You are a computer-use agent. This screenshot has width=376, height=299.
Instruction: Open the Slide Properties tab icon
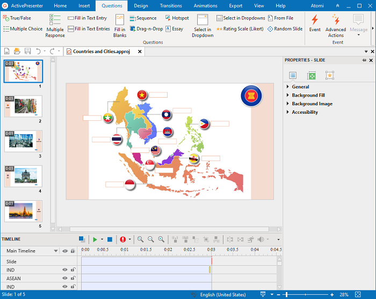293,76
